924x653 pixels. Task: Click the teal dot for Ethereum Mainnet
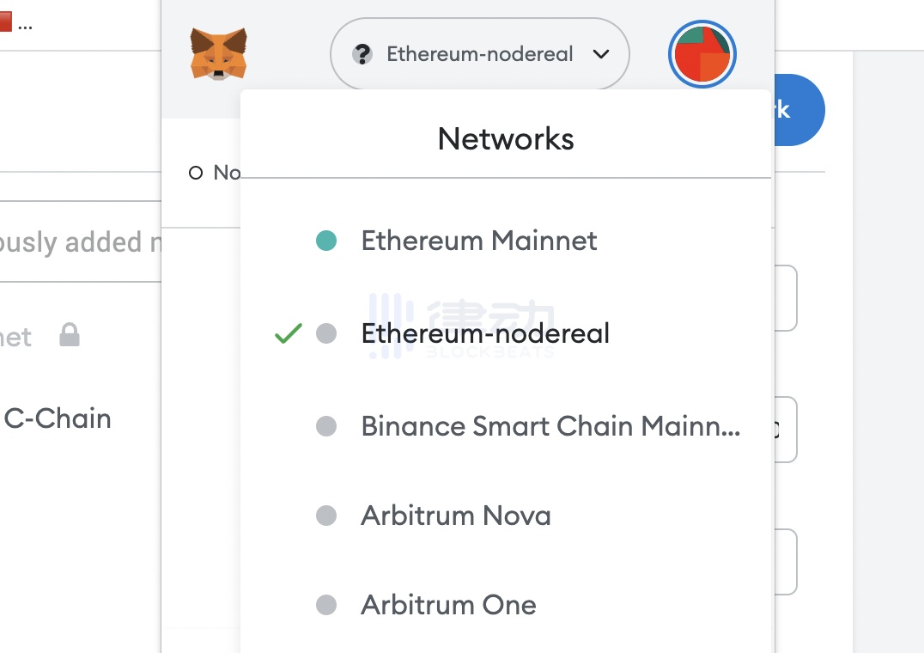[326, 241]
